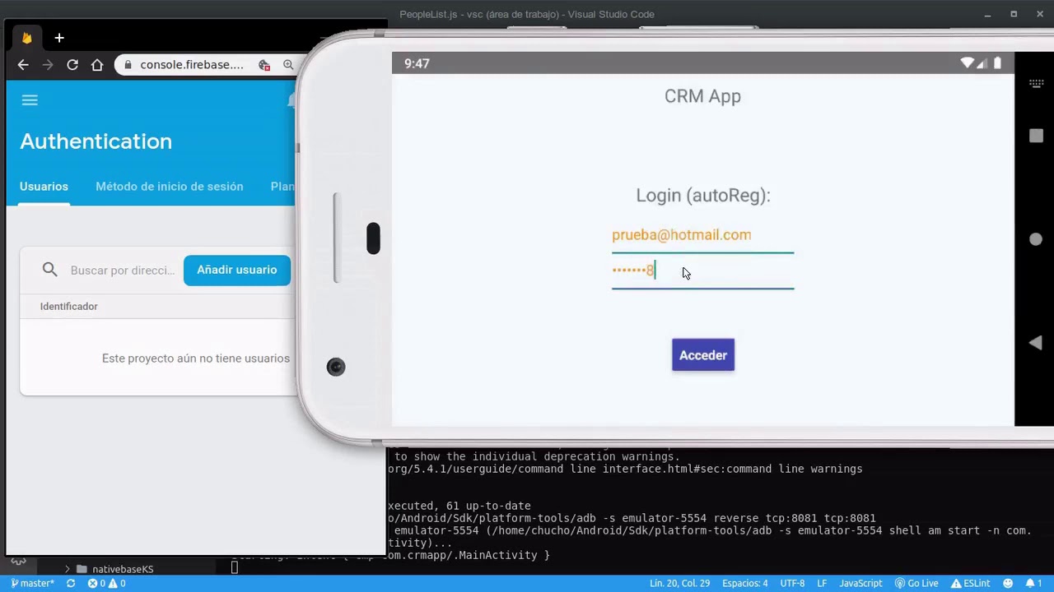Change encoding via UTF-8 status item

pyautogui.click(x=792, y=584)
